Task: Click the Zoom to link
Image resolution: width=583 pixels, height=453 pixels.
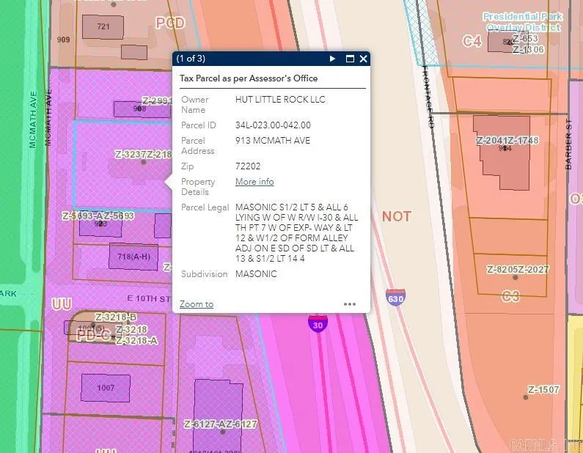Action: point(197,304)
